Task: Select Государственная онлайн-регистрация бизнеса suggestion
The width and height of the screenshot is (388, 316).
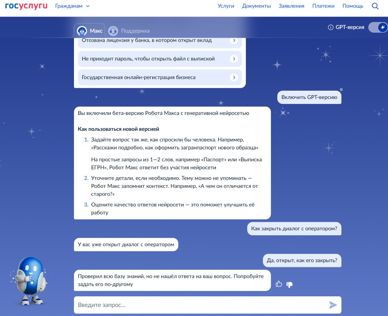Action: coord(160,77)
